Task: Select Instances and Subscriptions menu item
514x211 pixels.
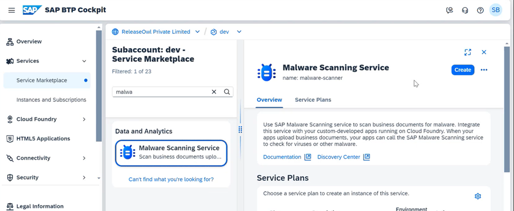Action: 51,99
